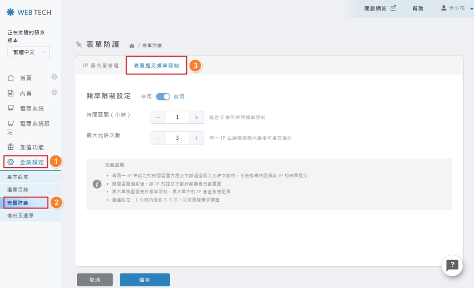Collapse the 全站設定 sidebar section
The image size is (474, 288).
point(31,162)
